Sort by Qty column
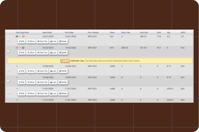 (169, 32)
